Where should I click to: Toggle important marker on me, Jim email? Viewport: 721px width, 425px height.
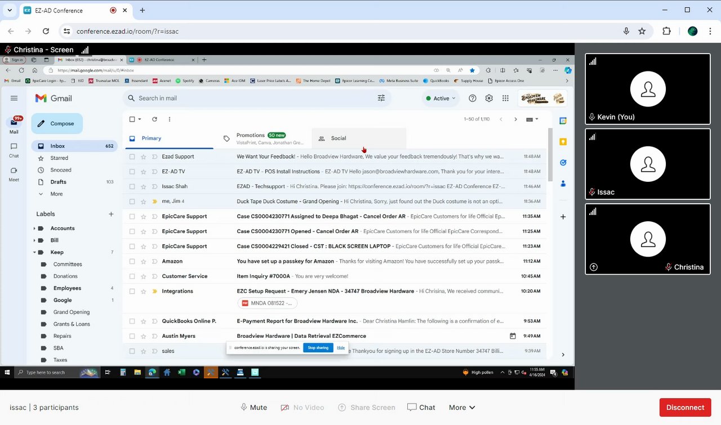click(x=155, y=202)
